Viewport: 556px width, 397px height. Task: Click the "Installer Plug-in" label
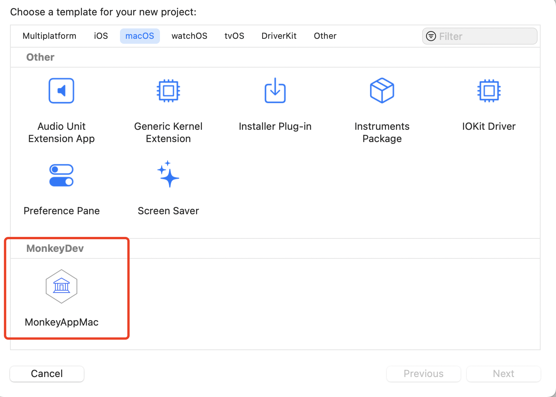tap(275, 126)
